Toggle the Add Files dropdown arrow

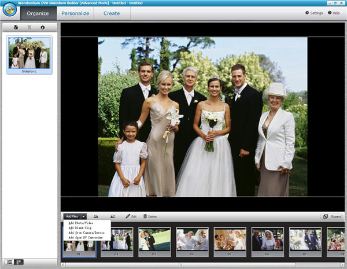tap(84, 216)
